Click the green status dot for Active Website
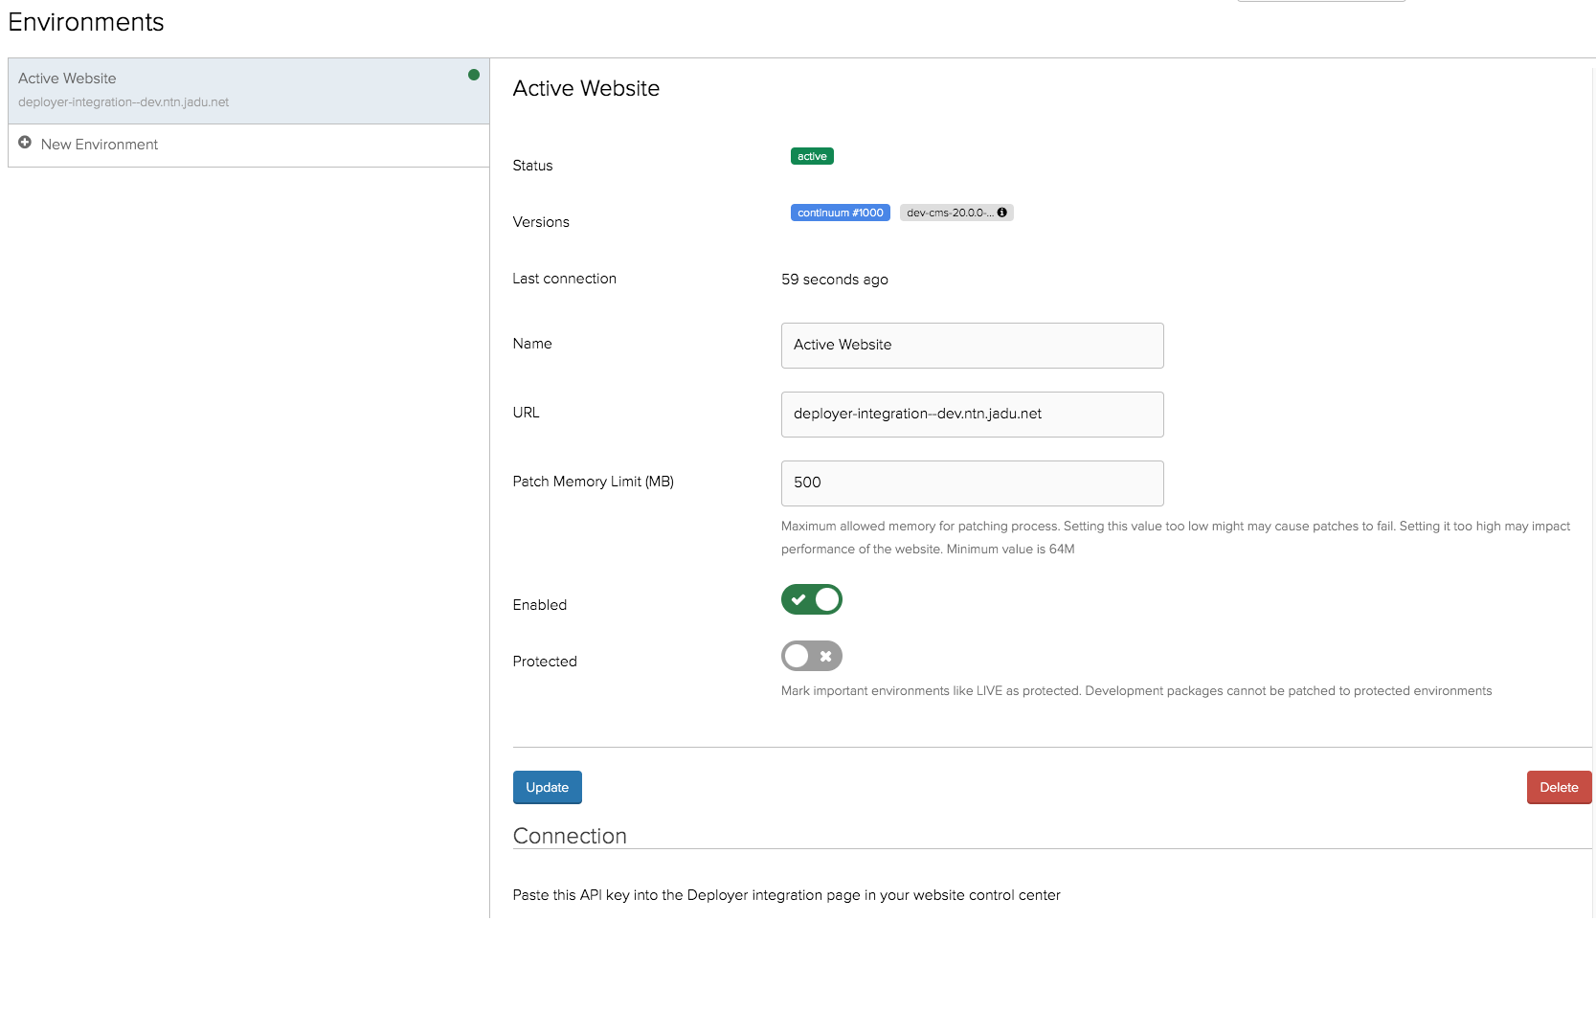 click(x=474, y=75)
